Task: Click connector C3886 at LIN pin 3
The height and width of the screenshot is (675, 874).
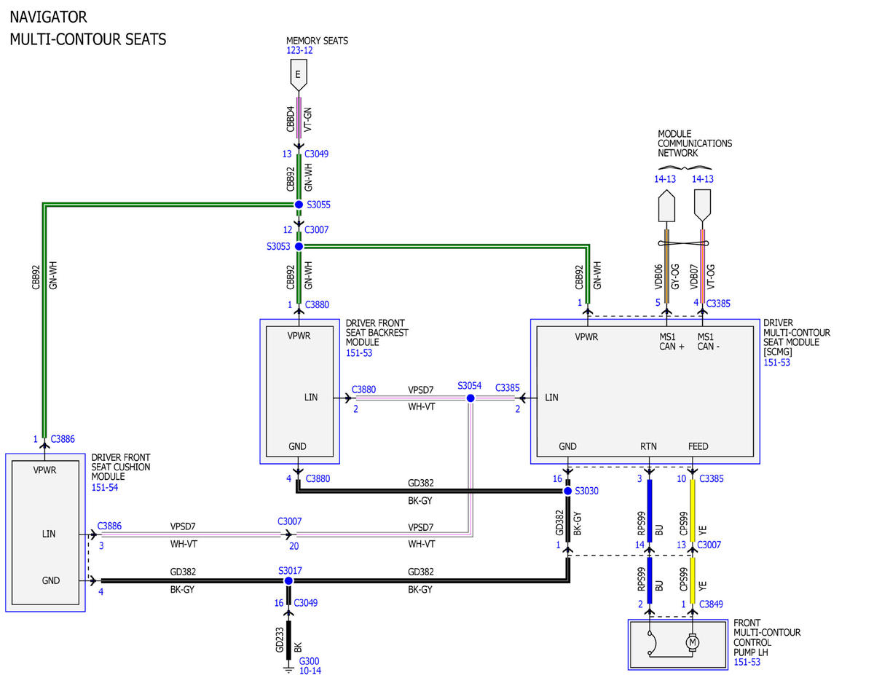Action: pyautogui.click(x=109, y=525)
